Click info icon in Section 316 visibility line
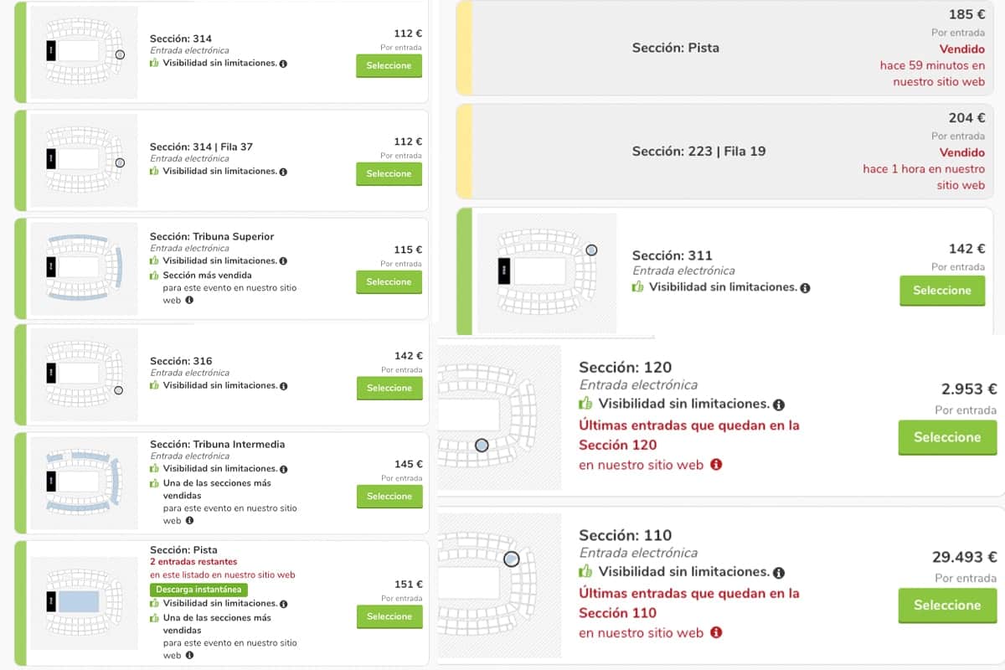This screenshot has width=1005, height=670. [283, 386]
